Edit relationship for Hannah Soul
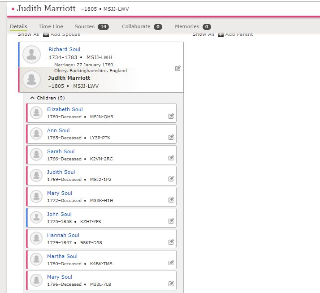The height and width of the screenshot is (293, 320). [x=171, y=241]
